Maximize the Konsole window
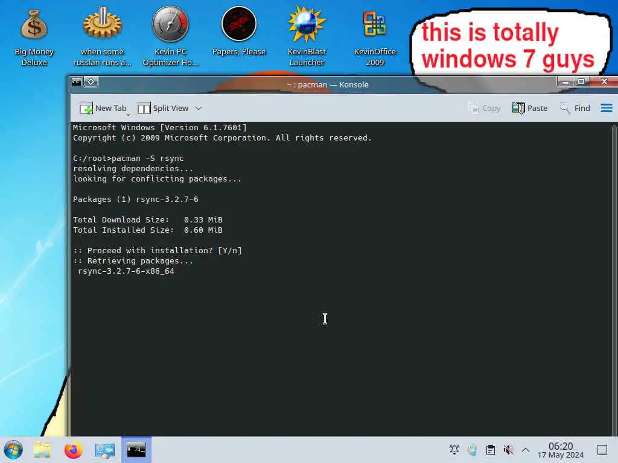 [581, 82]
